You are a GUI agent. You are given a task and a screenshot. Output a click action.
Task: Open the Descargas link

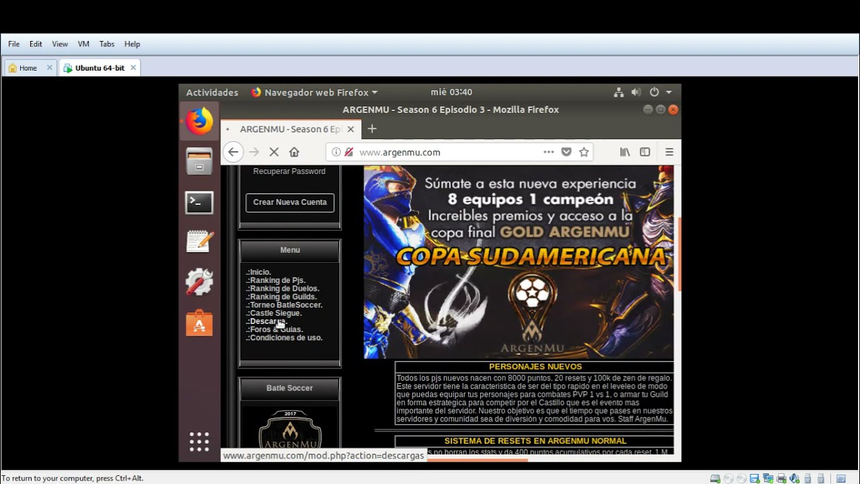[x=266, y=321]
